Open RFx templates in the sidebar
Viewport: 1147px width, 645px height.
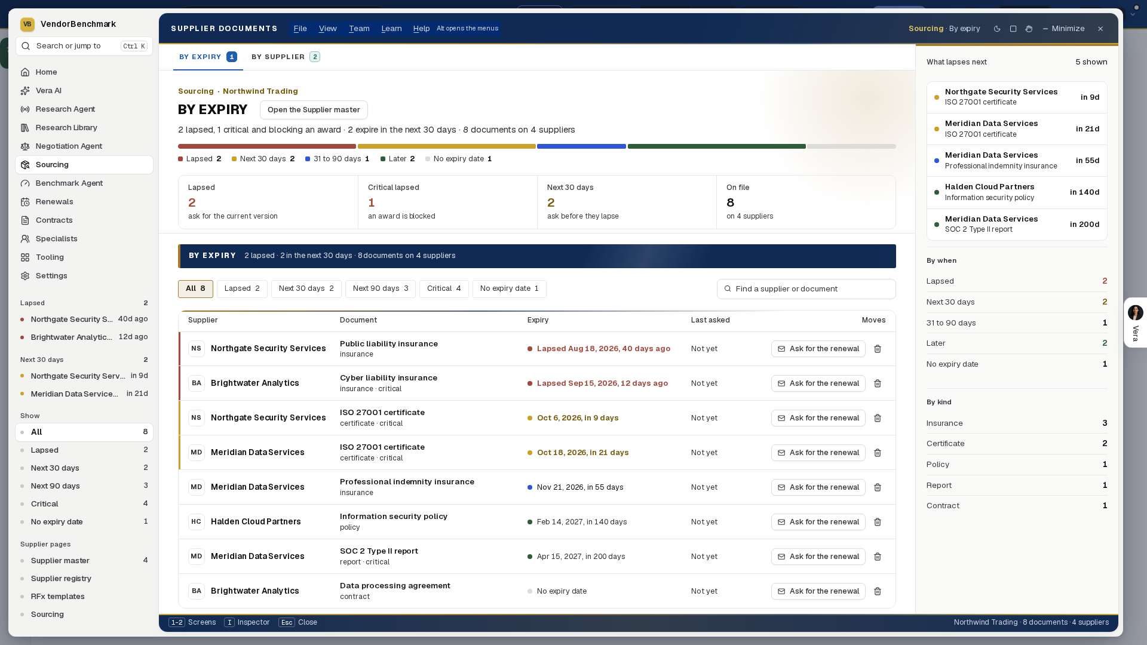point(84,597)
